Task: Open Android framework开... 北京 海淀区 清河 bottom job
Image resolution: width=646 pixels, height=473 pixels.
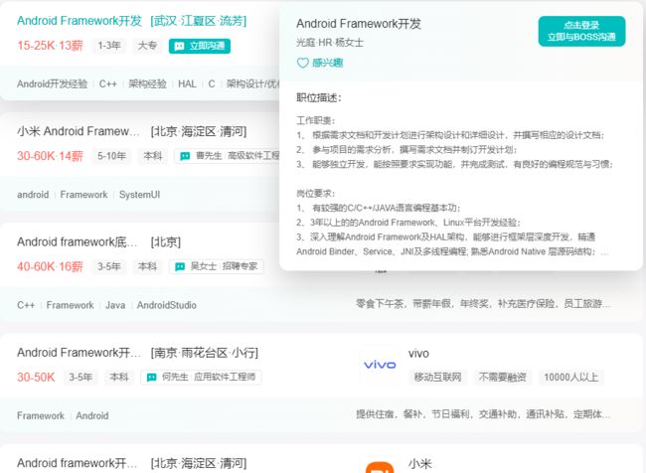Action: [78, 463]
